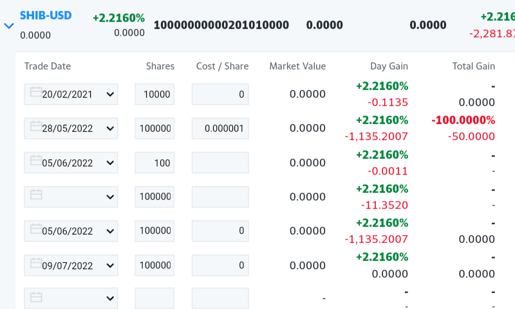515x309 pixels.
Task: Click empty Shares field in last blank row
Action: pos(154,298)
